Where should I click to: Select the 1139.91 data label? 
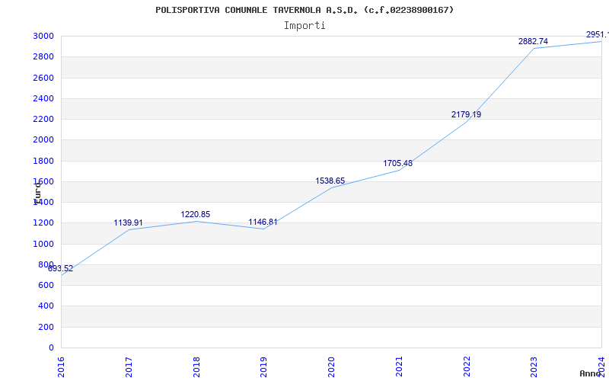click(x=128, y=223)
